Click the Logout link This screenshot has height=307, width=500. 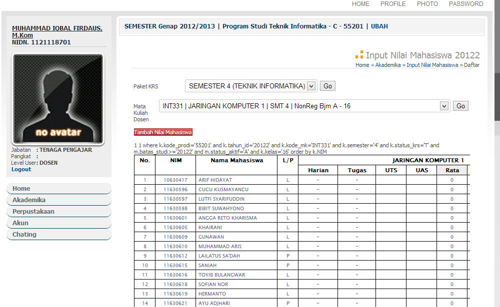[21, 169]
